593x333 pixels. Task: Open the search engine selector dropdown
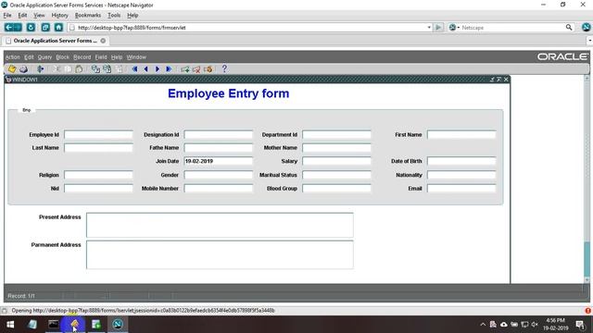454,27
